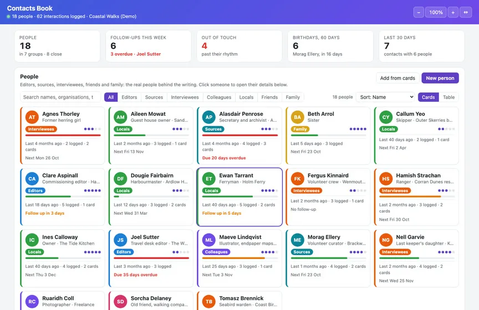Click the Interviewees tag on Agnes Thorley's card
Image resolution: width=479 pixels, height=310 pixels.
[41, 129]
